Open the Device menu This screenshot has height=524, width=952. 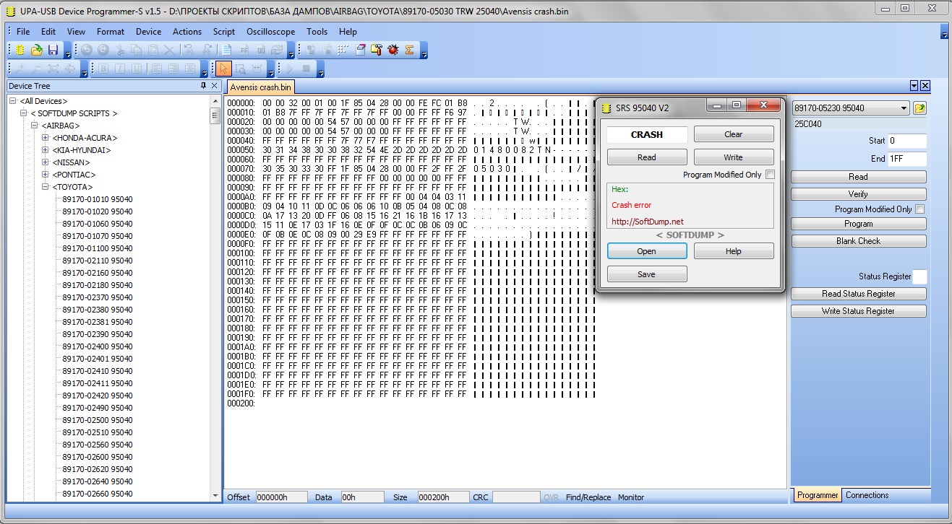click(x=148, y=32)
